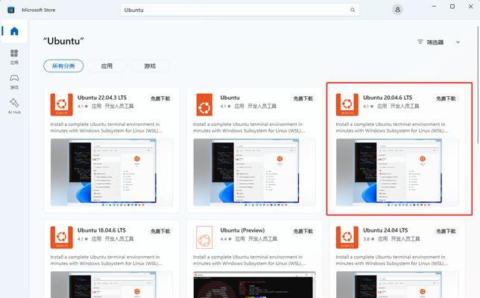Open the AI Hub sidebar icon

(14, 106)
